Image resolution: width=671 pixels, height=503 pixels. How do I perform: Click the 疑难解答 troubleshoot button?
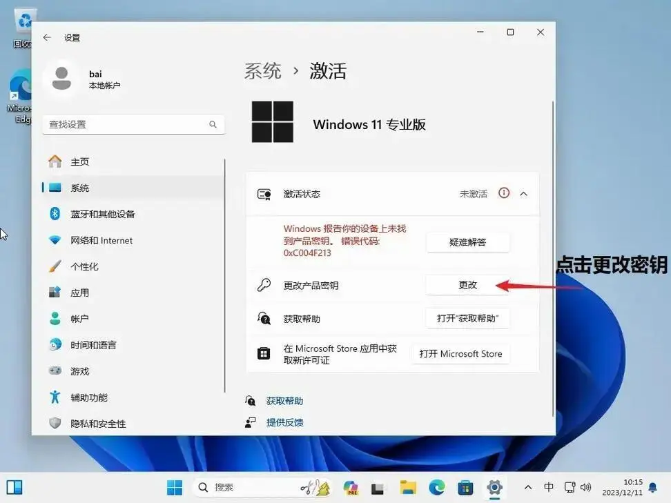pyautogui.click(x=468, y=242)
